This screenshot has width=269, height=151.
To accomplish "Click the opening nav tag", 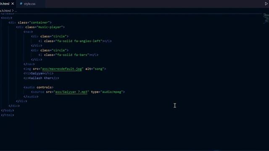I will point(28,32).
